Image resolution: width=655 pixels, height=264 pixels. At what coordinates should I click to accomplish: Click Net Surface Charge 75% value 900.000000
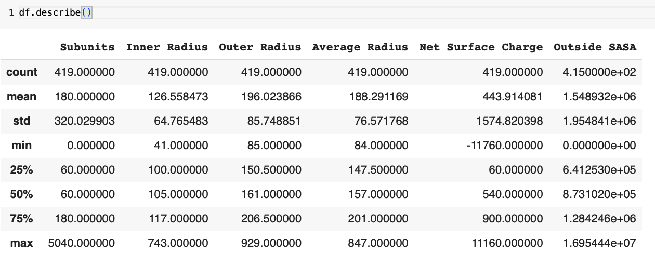[513, 219]
